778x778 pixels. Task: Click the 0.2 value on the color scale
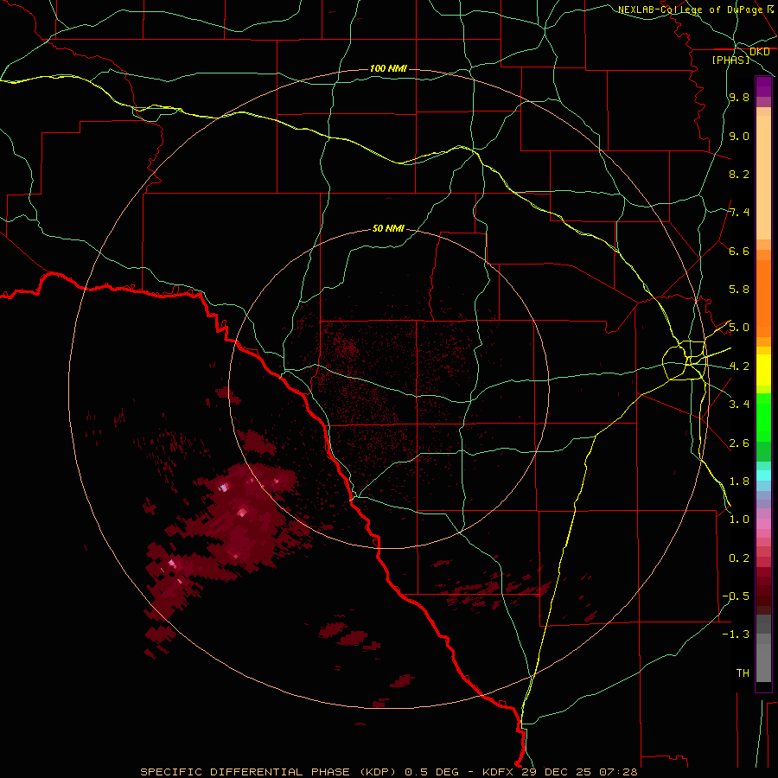(739, 558)
